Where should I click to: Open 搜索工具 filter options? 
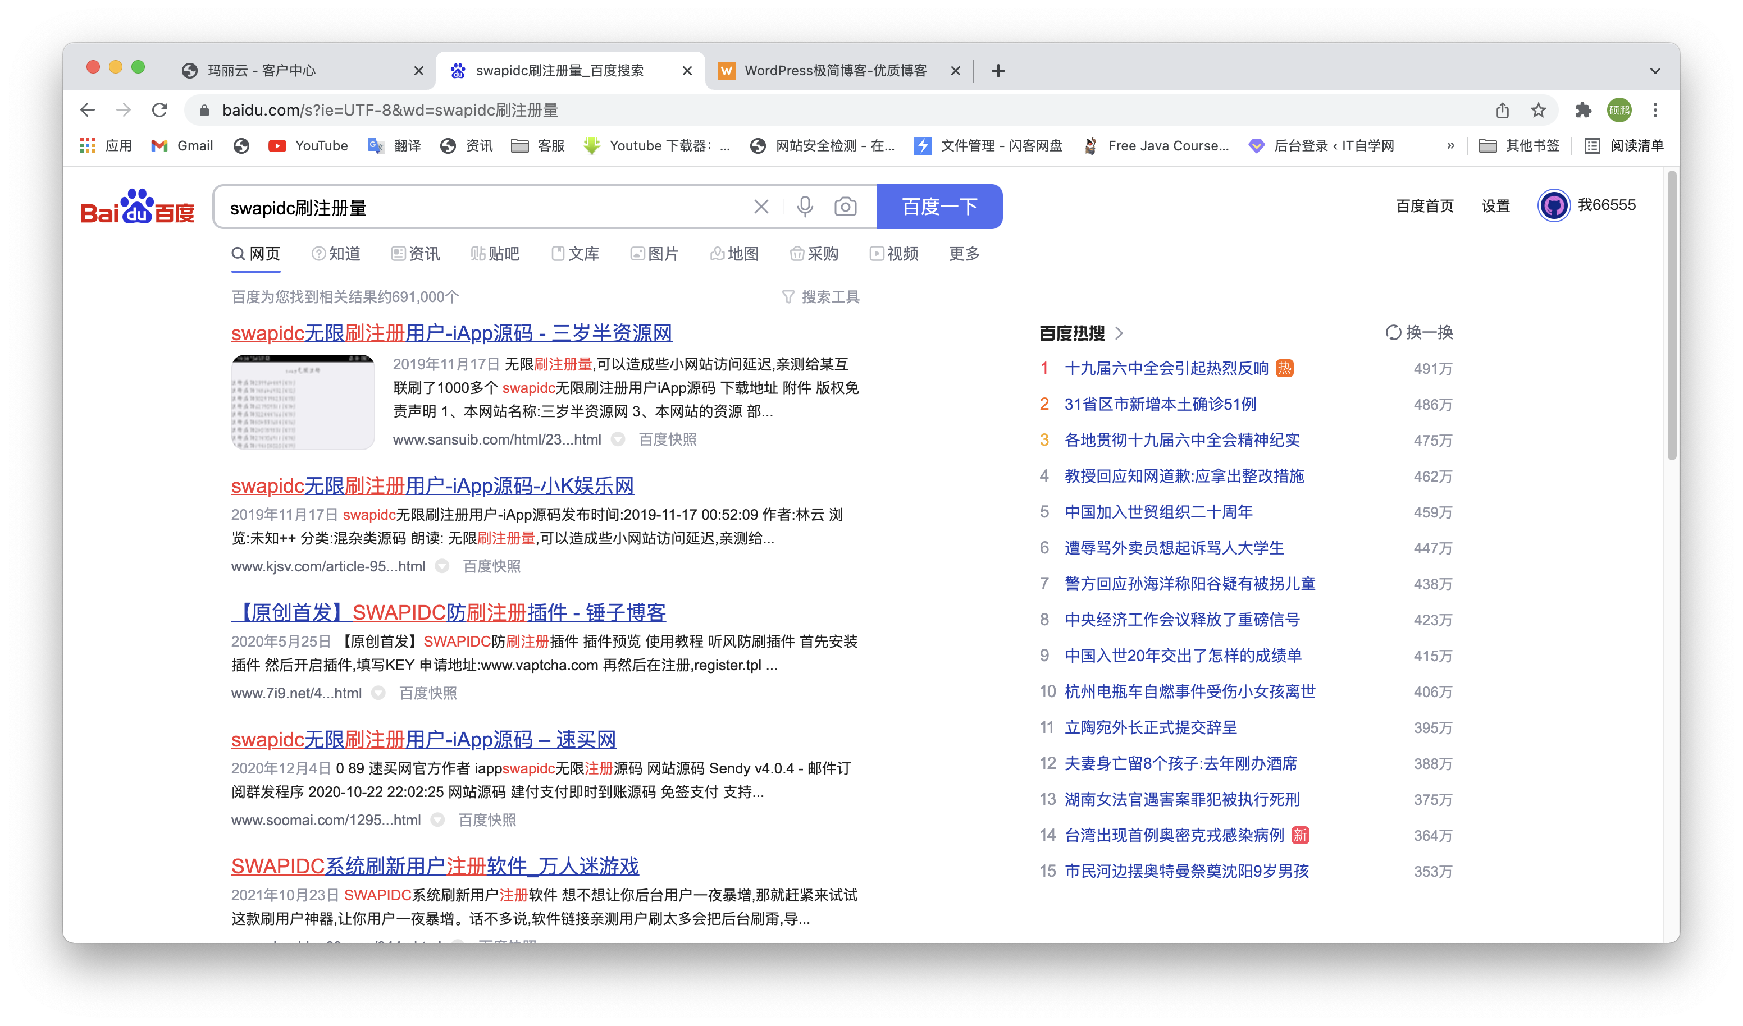click(820, 296)
